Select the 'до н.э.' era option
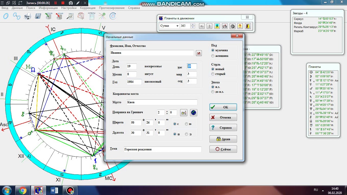This screenshot has height=195, width=347. point(217,92)
